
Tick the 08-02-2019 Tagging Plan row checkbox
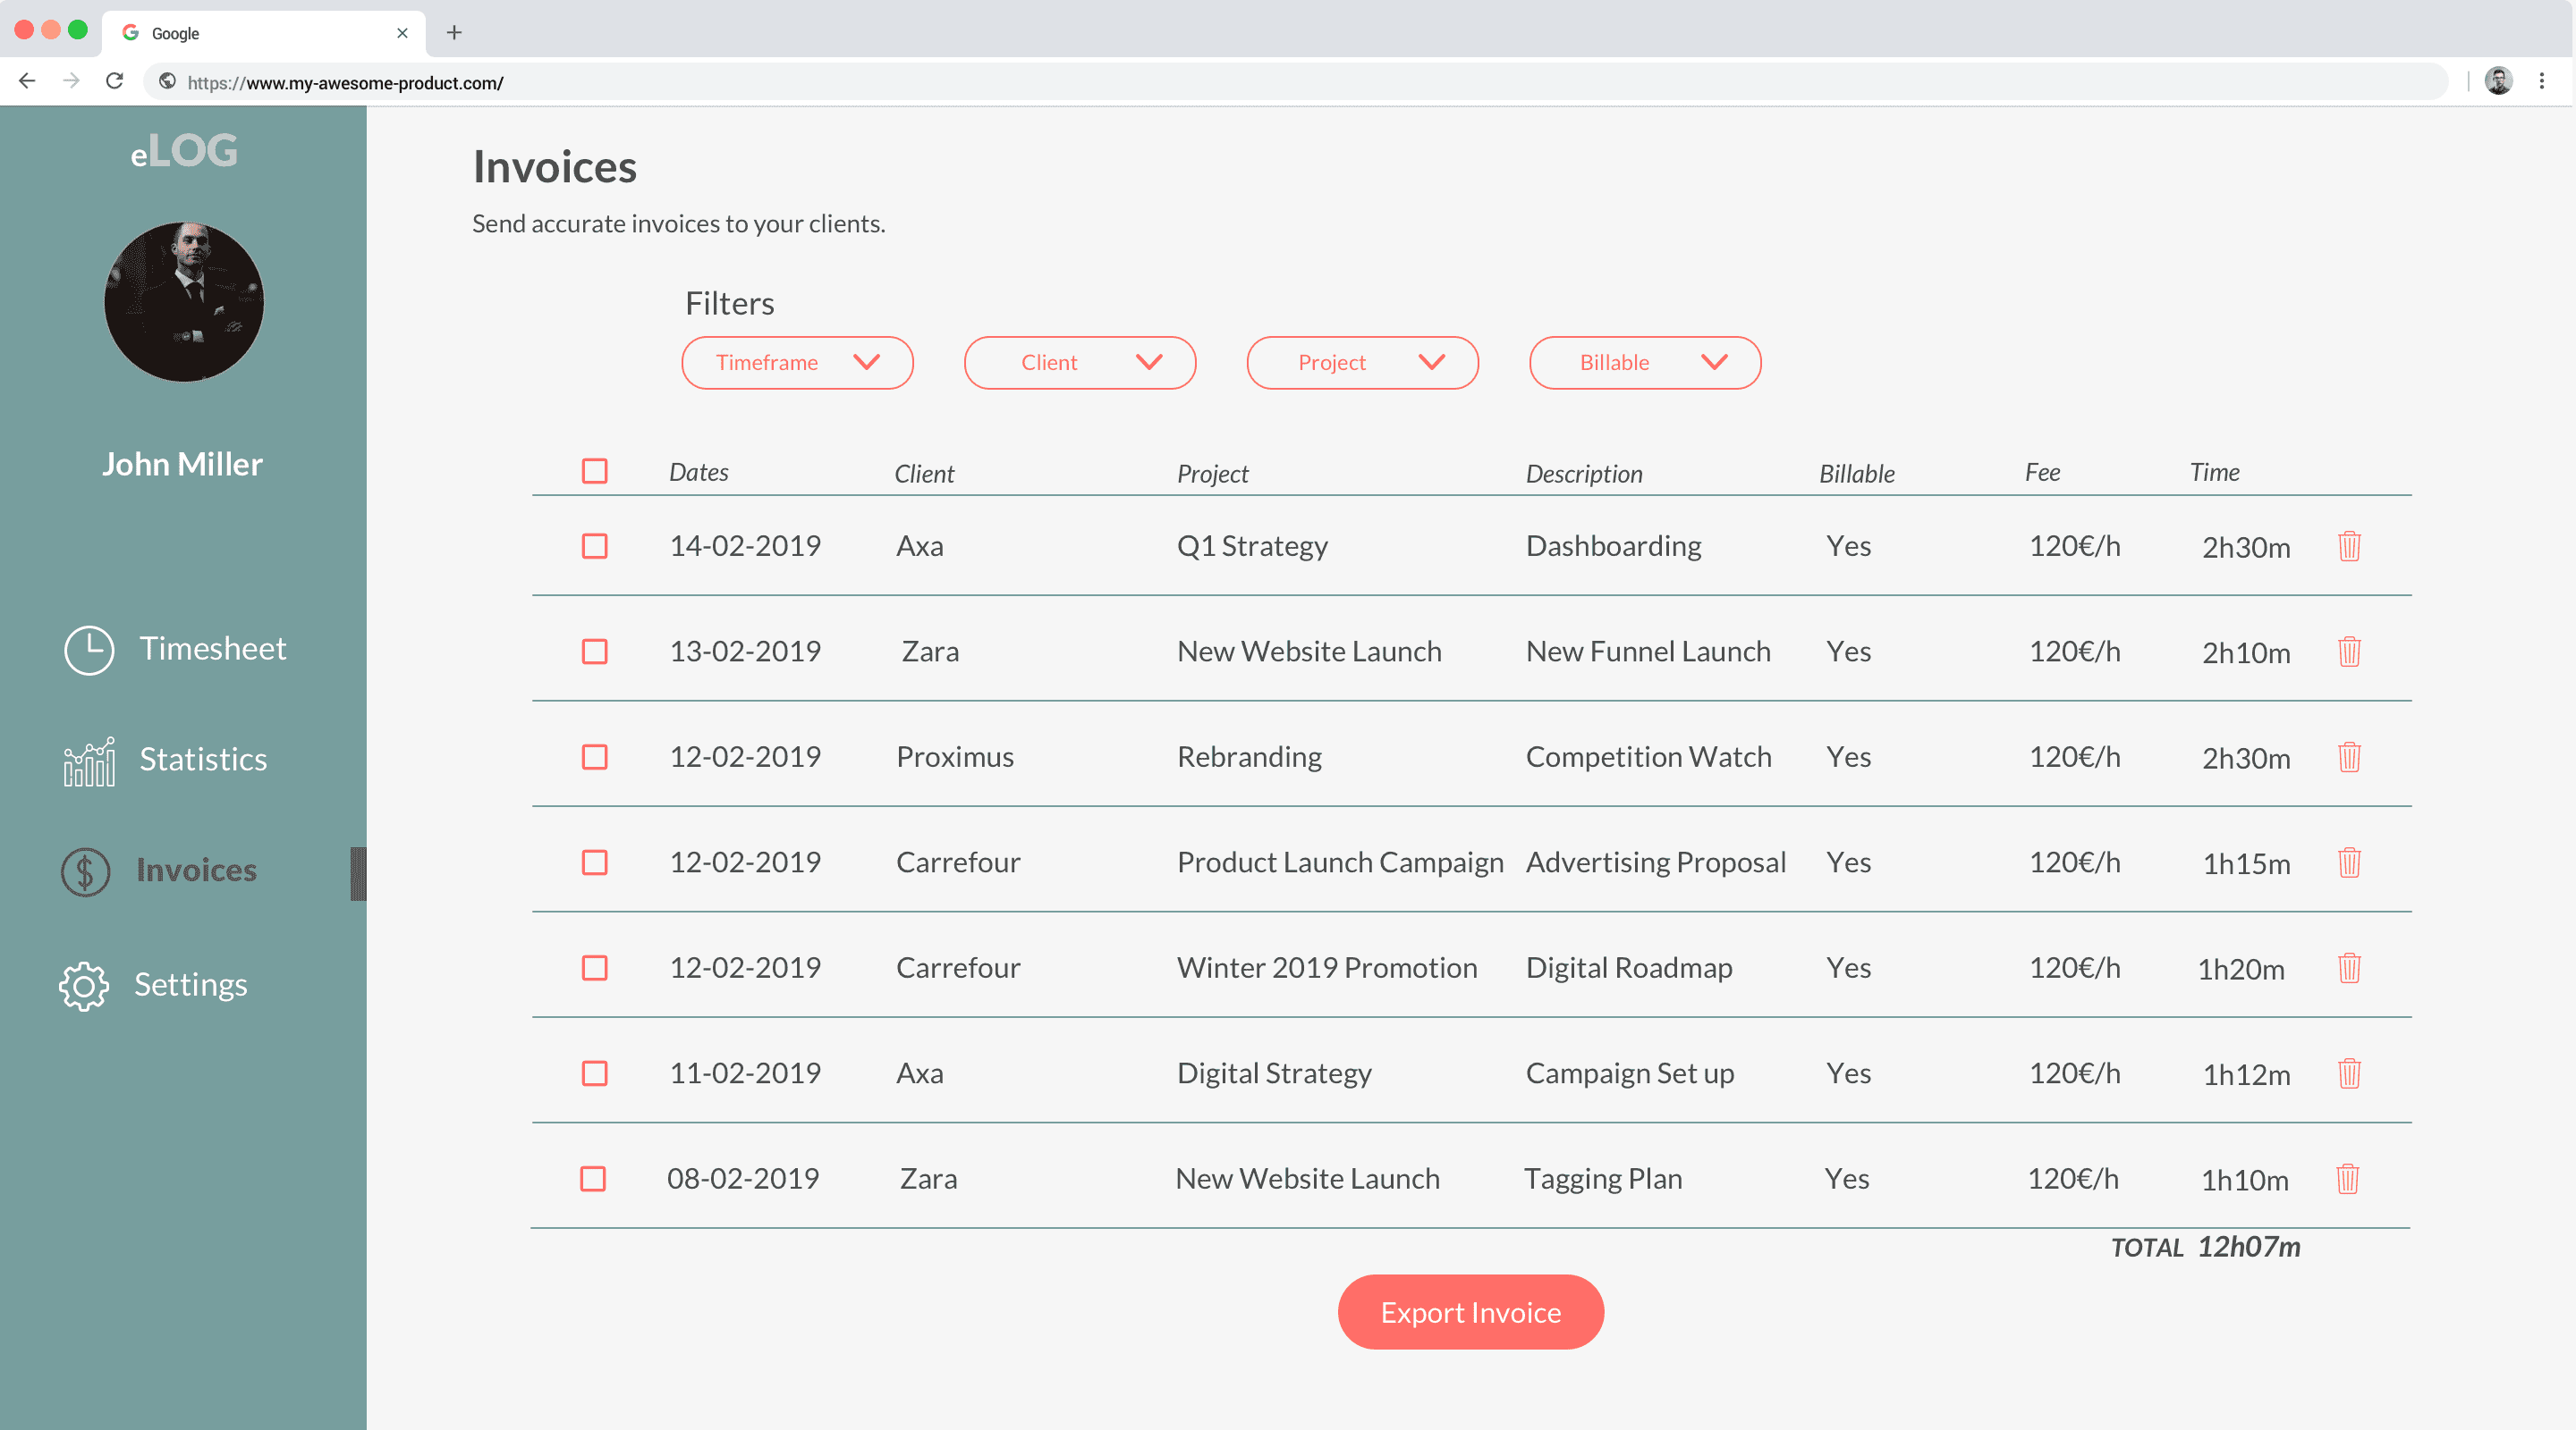click(x=593, y=1178)
